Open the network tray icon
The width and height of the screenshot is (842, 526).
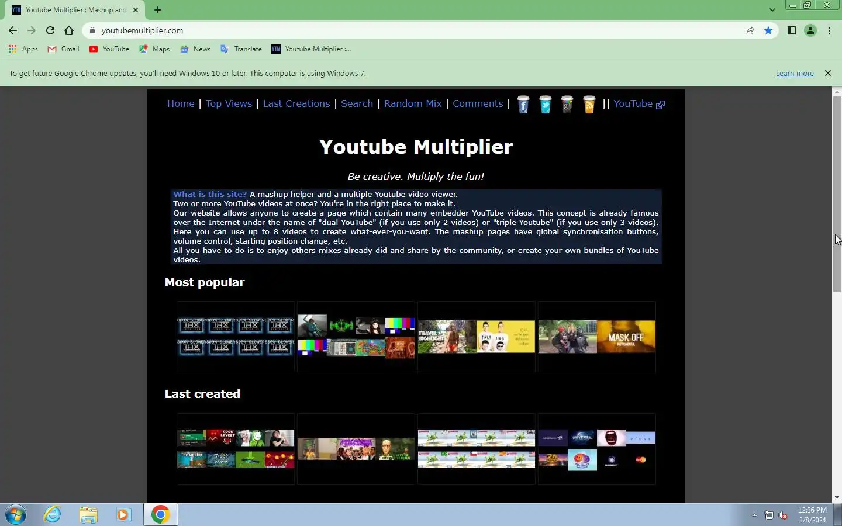point(769,515)
